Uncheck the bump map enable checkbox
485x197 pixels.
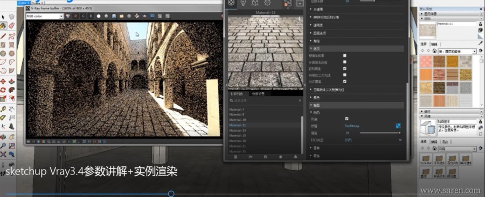pos(347,119)
